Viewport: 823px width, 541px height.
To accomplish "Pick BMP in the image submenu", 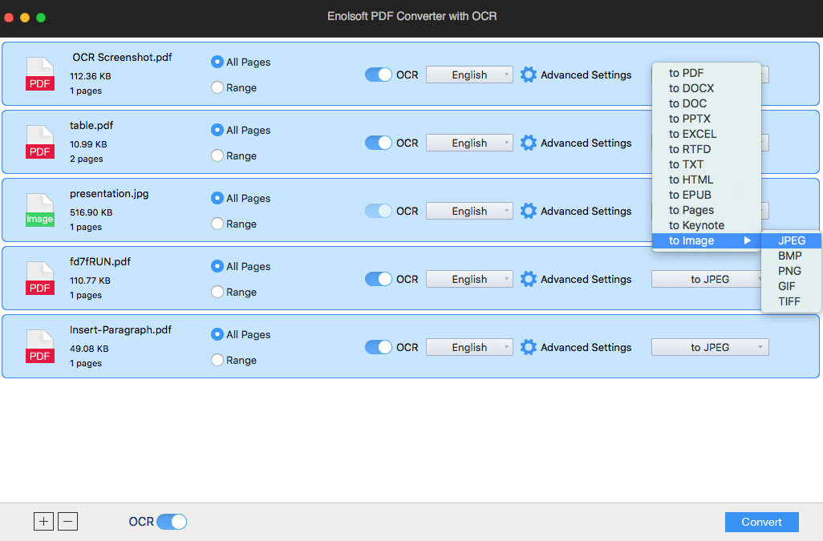I will (x=792, y=256).
